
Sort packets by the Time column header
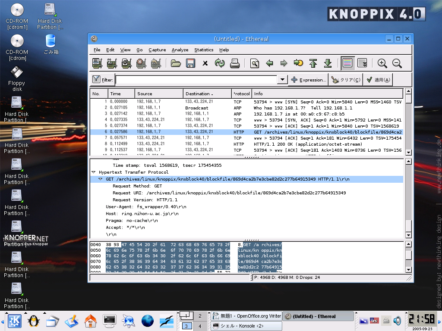click(x=121, y=94)
